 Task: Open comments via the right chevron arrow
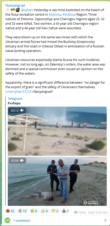105,220
